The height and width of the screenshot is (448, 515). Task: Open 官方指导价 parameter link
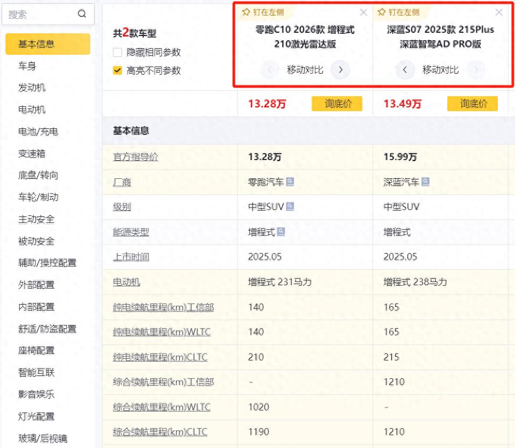coord(135,157)
